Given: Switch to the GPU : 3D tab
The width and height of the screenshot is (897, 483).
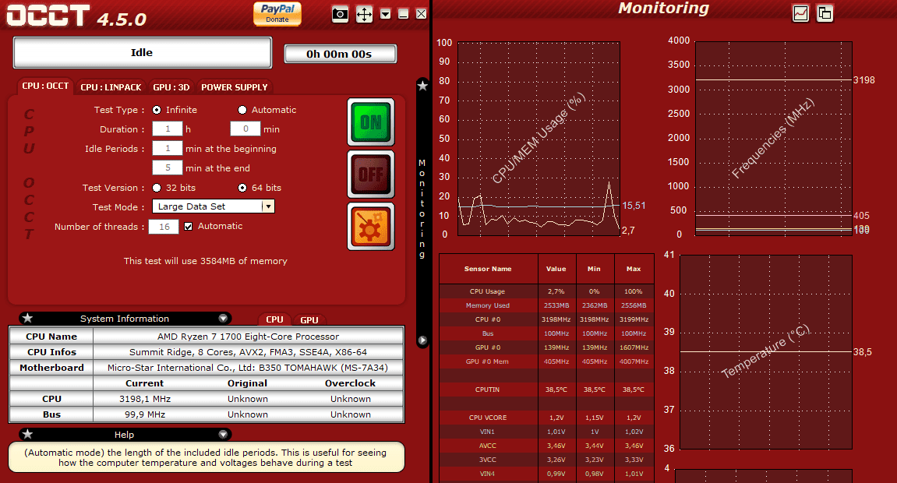Looking at the screenshot, I should pyautogui.click(x=171, y=87).
